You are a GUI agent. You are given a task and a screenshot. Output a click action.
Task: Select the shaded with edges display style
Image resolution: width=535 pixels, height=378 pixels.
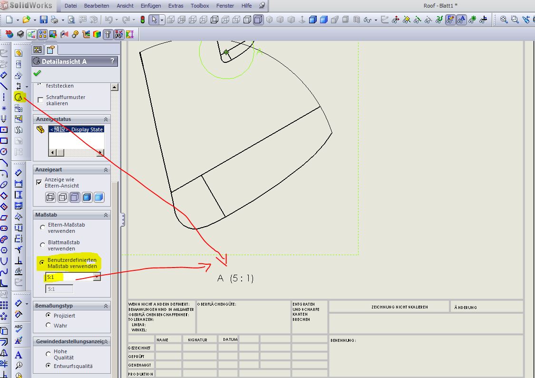coord(87,197)
